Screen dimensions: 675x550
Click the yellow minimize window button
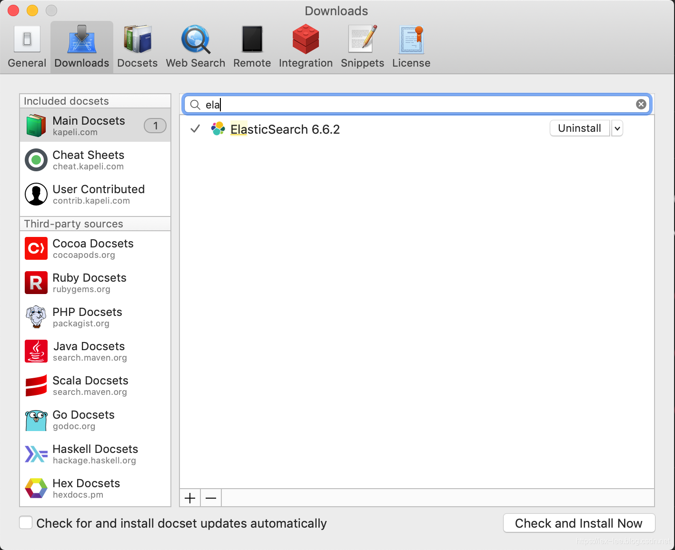click(32, 10)
